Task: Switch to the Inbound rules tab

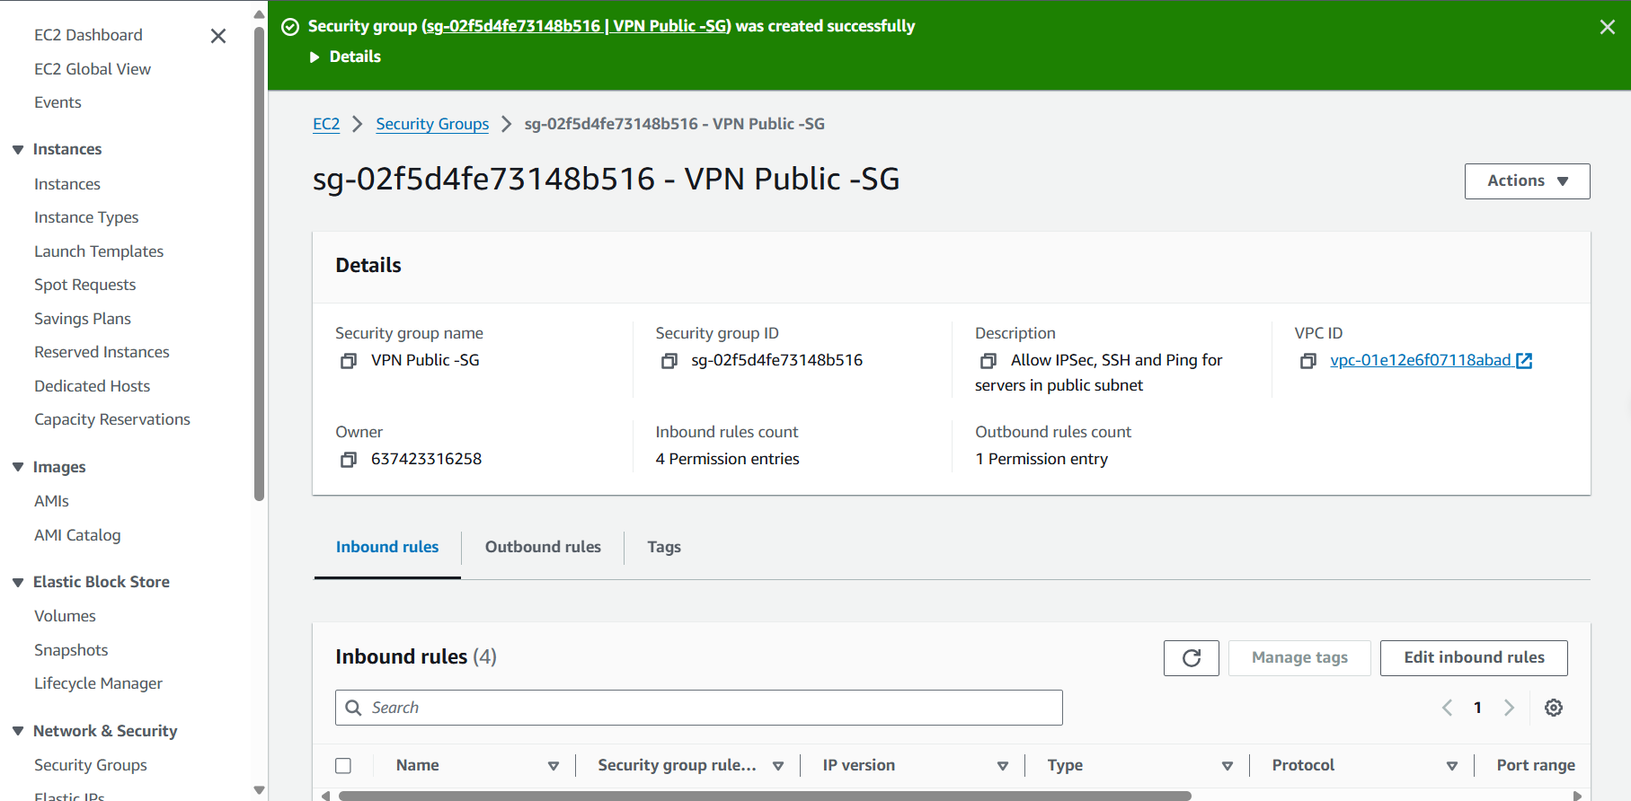Action: [x=387, y=547]
